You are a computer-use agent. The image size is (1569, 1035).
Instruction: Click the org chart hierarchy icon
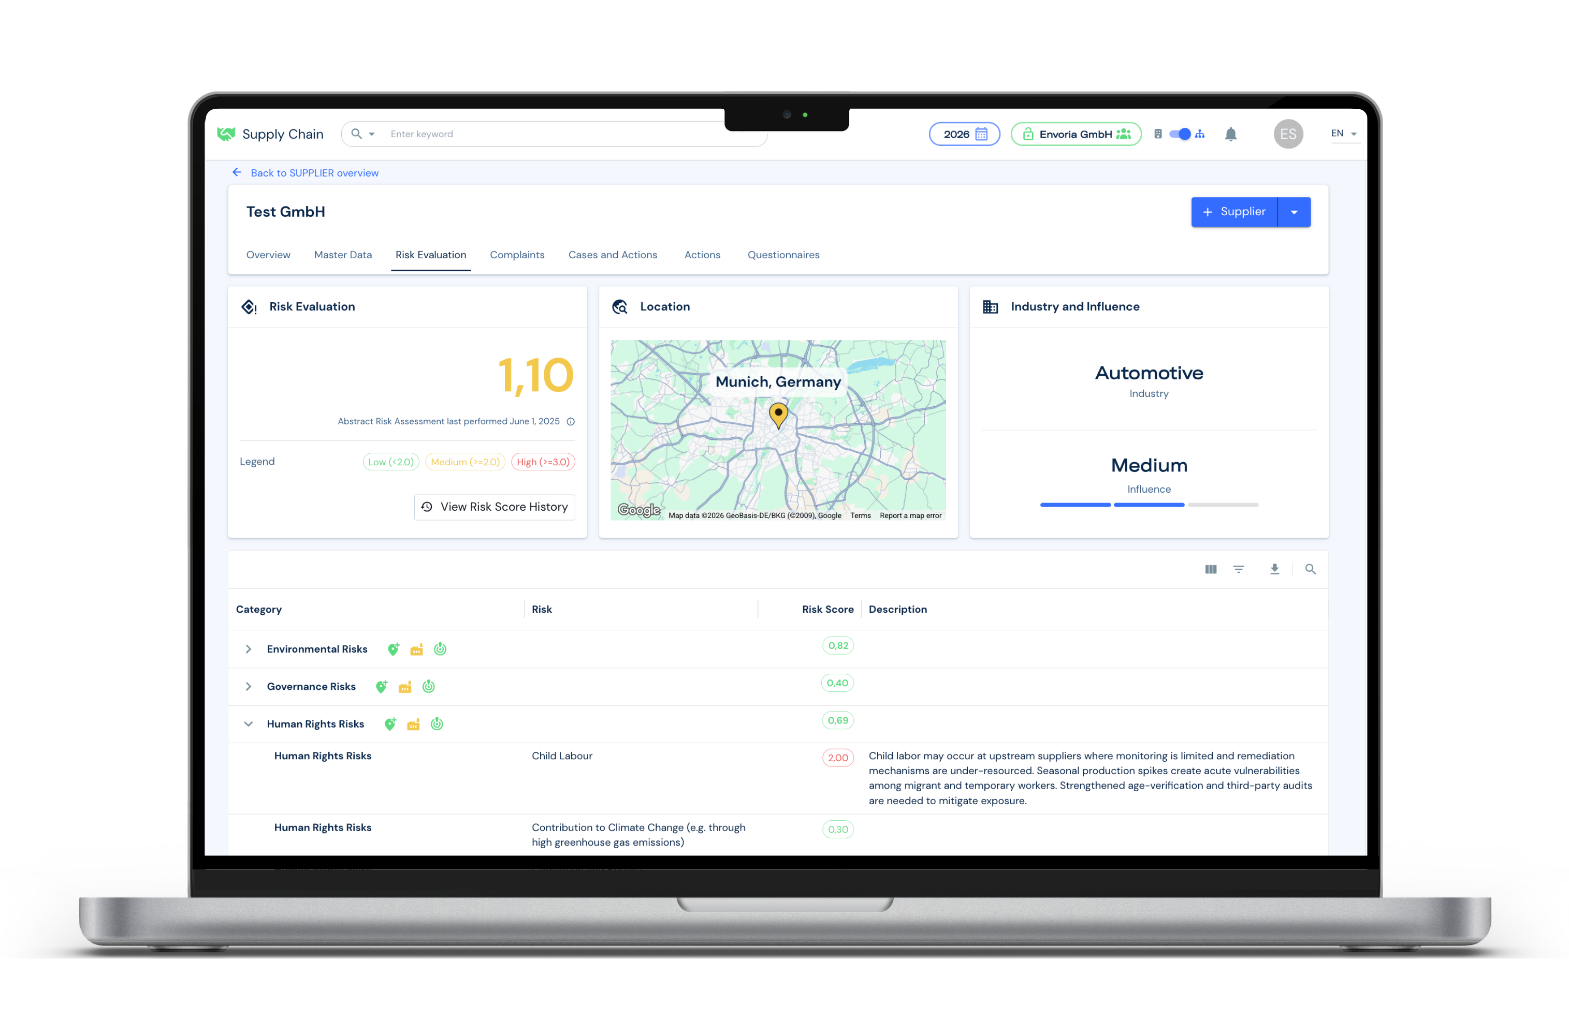[x=1200, y=134]
